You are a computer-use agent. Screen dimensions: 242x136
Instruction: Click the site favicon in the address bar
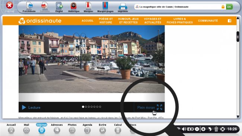click(137, 7)
